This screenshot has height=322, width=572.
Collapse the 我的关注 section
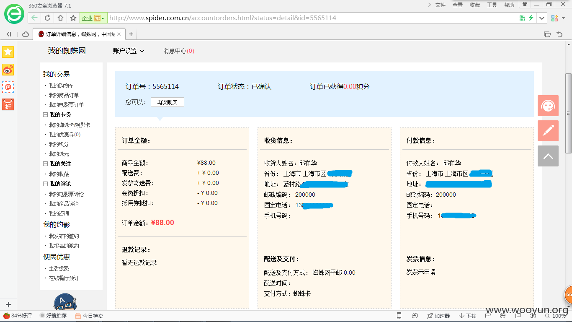(x=46, y=164)
